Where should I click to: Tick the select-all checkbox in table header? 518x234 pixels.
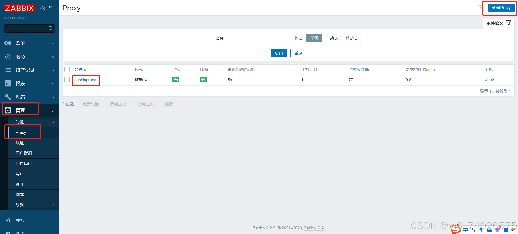(67, 69)
